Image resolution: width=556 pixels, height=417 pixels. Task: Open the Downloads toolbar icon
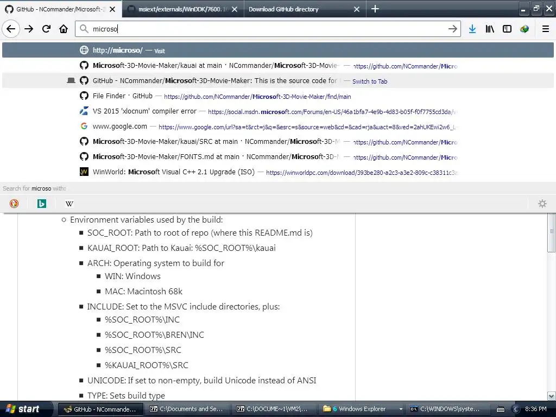pyautogui.click(x=472, y=29)
